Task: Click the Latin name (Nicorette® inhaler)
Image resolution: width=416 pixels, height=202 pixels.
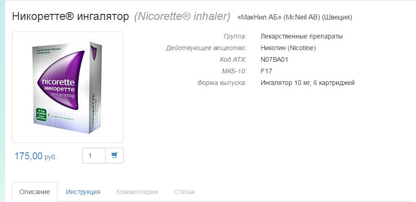Action: pos(182,17)
